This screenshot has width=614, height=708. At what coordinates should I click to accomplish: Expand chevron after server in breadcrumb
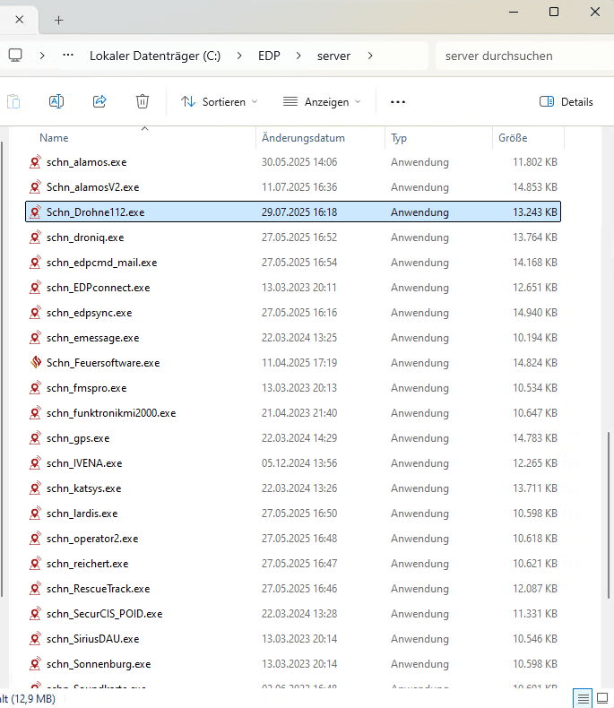pos(371,56)
